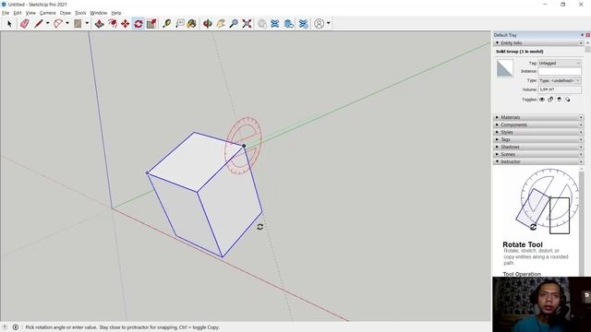Click the Instance name input field
The width and height of the screenshot is (591, 332).
(560, 71)
